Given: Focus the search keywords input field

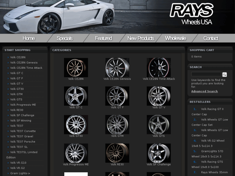Looking at the screenshot, I should click(206, 74).
